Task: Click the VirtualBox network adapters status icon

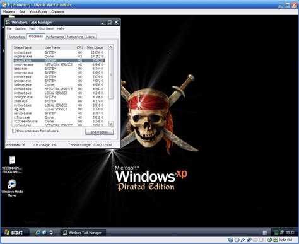Action: (249, 240)
